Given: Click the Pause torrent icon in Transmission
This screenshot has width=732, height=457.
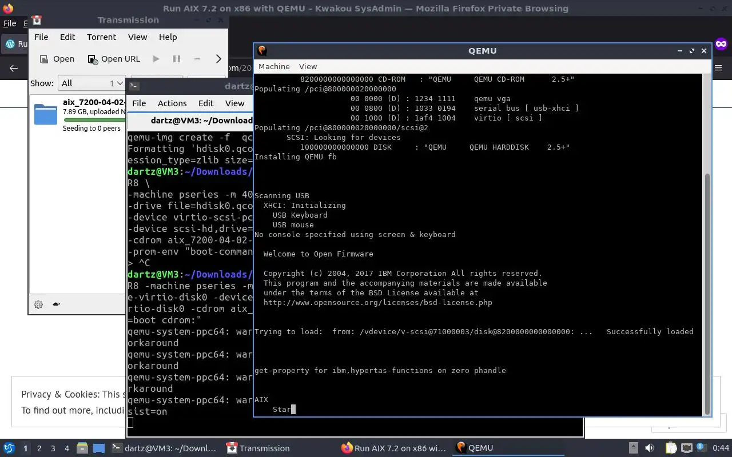Looking at the screenshot, I should (x=177, y=59).
